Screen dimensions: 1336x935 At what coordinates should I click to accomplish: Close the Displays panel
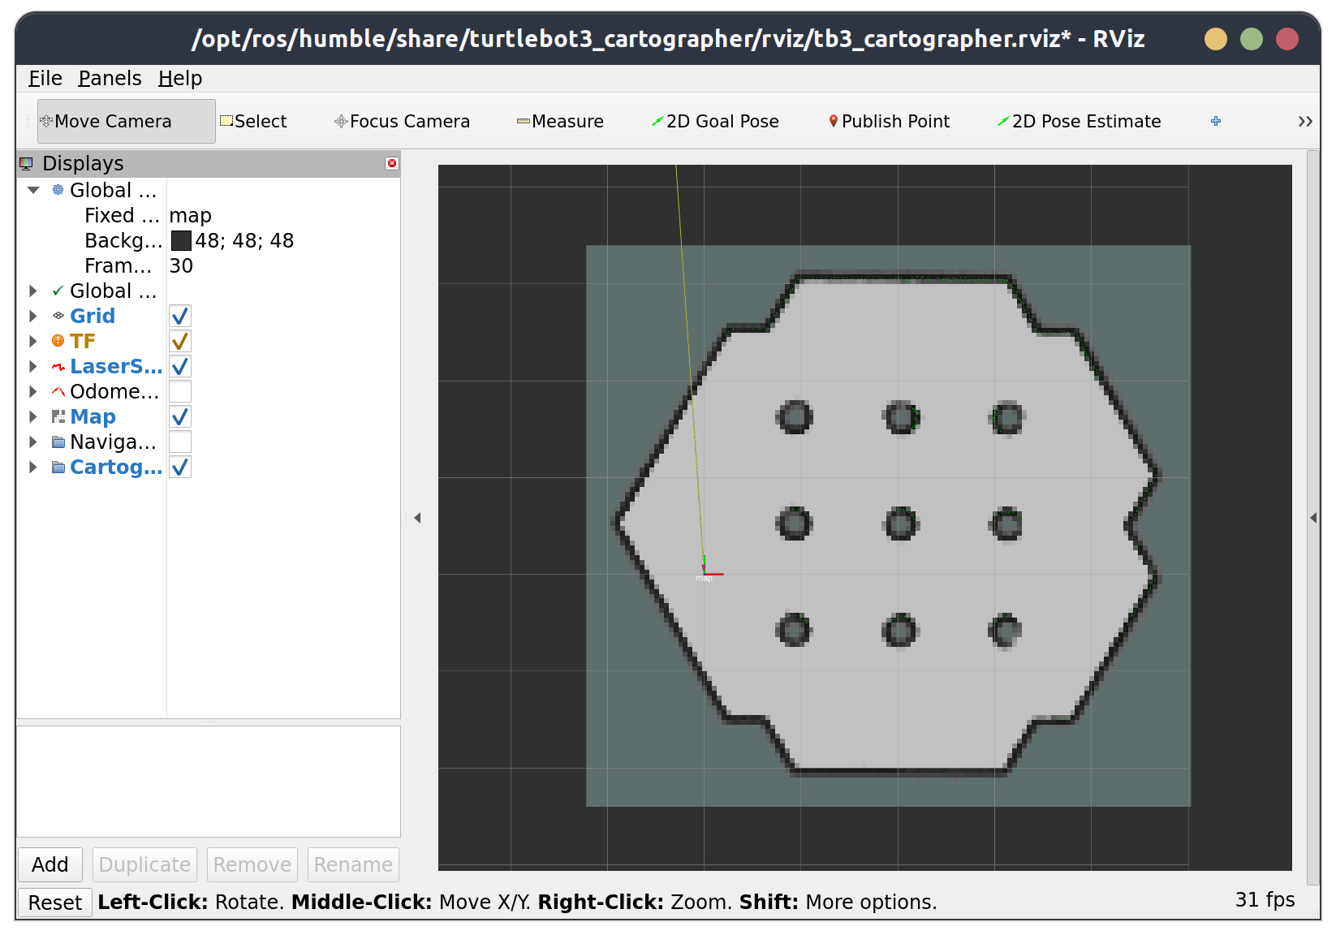pos(392,164)
